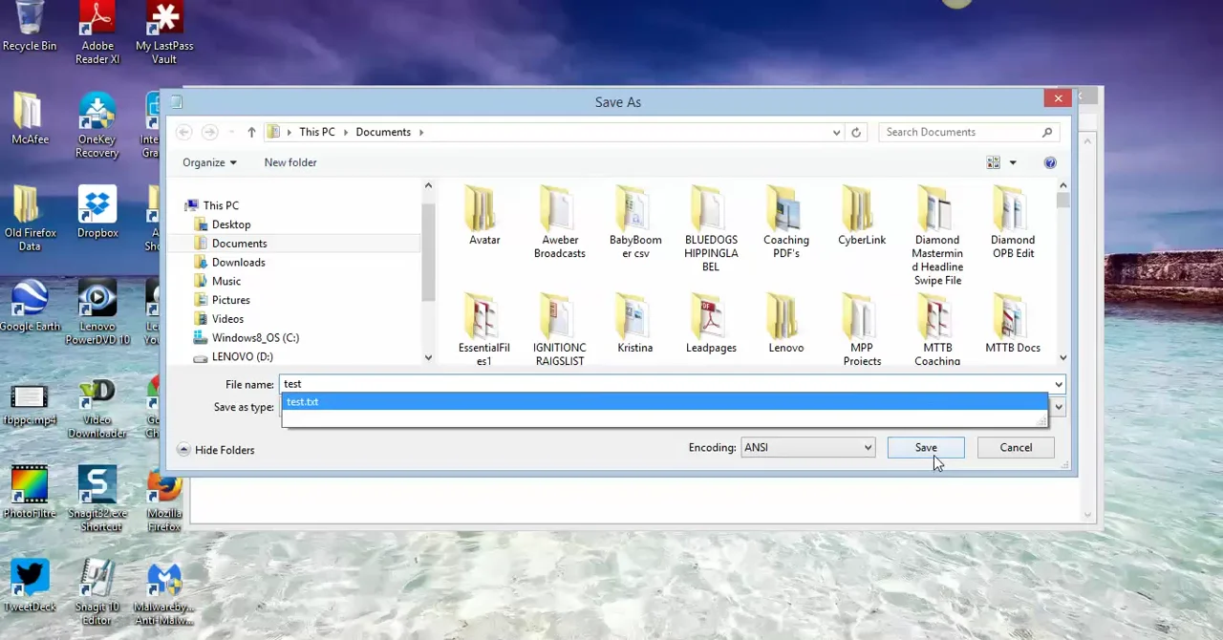
Task: Open the CyberLink folder
Action: (862, 215)
